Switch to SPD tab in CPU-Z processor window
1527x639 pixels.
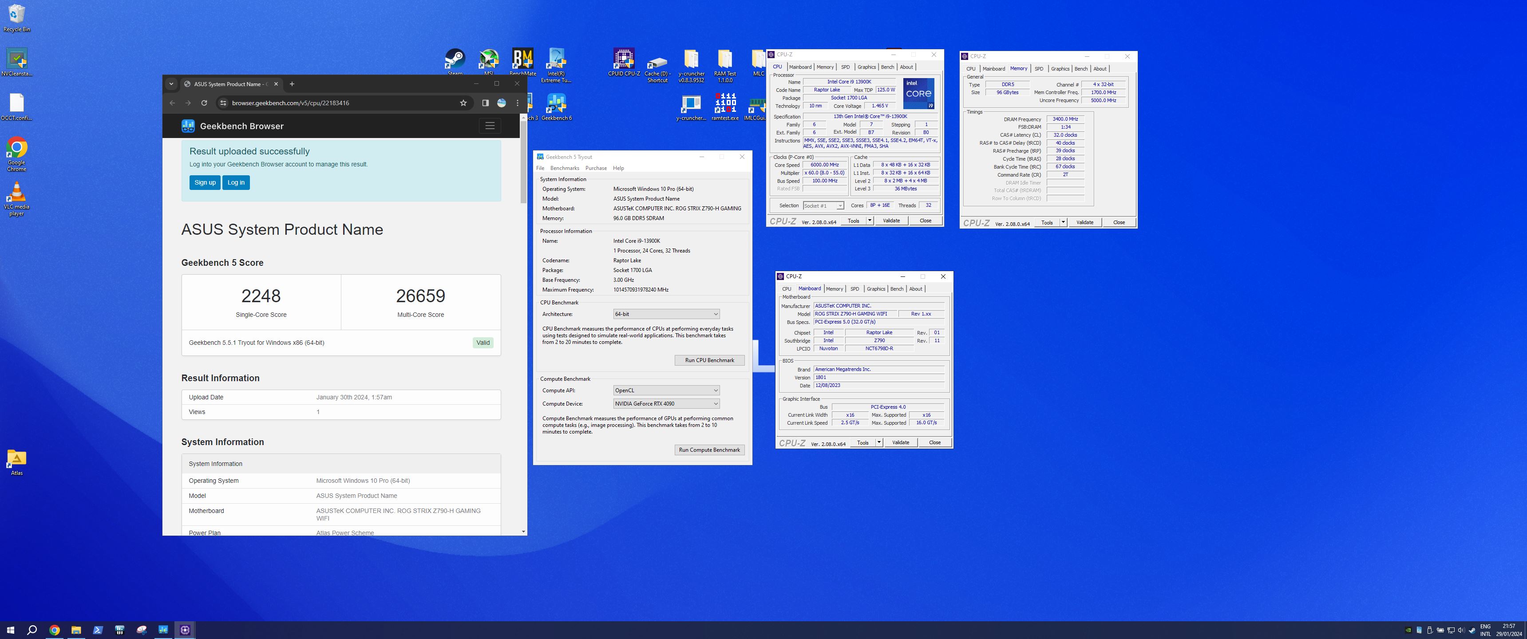click(x=845, y=67)
